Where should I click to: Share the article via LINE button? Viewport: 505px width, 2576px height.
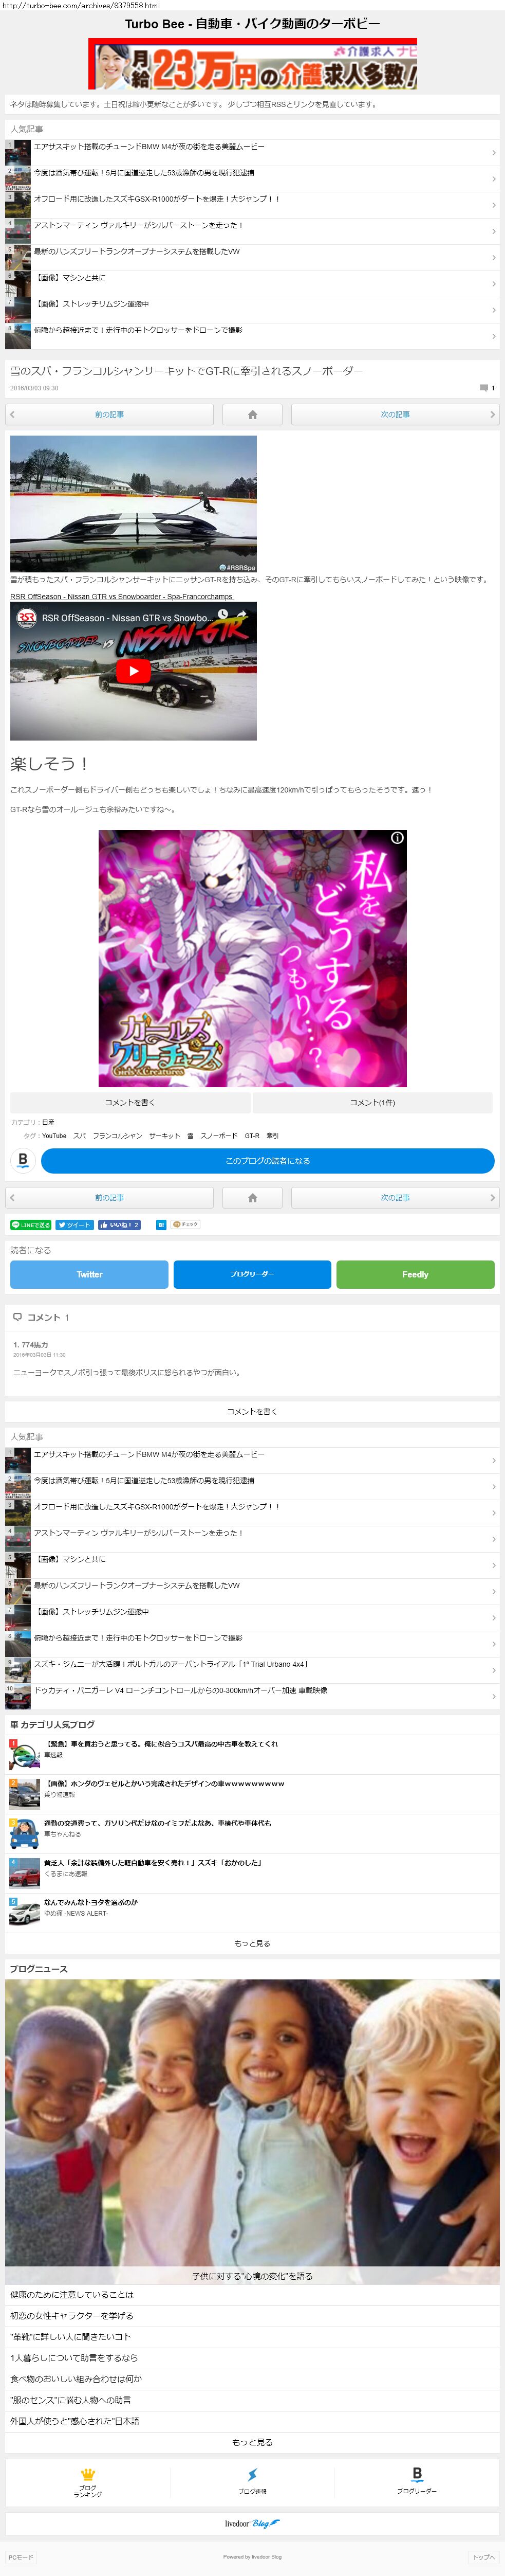click(x=30, y=1224)
